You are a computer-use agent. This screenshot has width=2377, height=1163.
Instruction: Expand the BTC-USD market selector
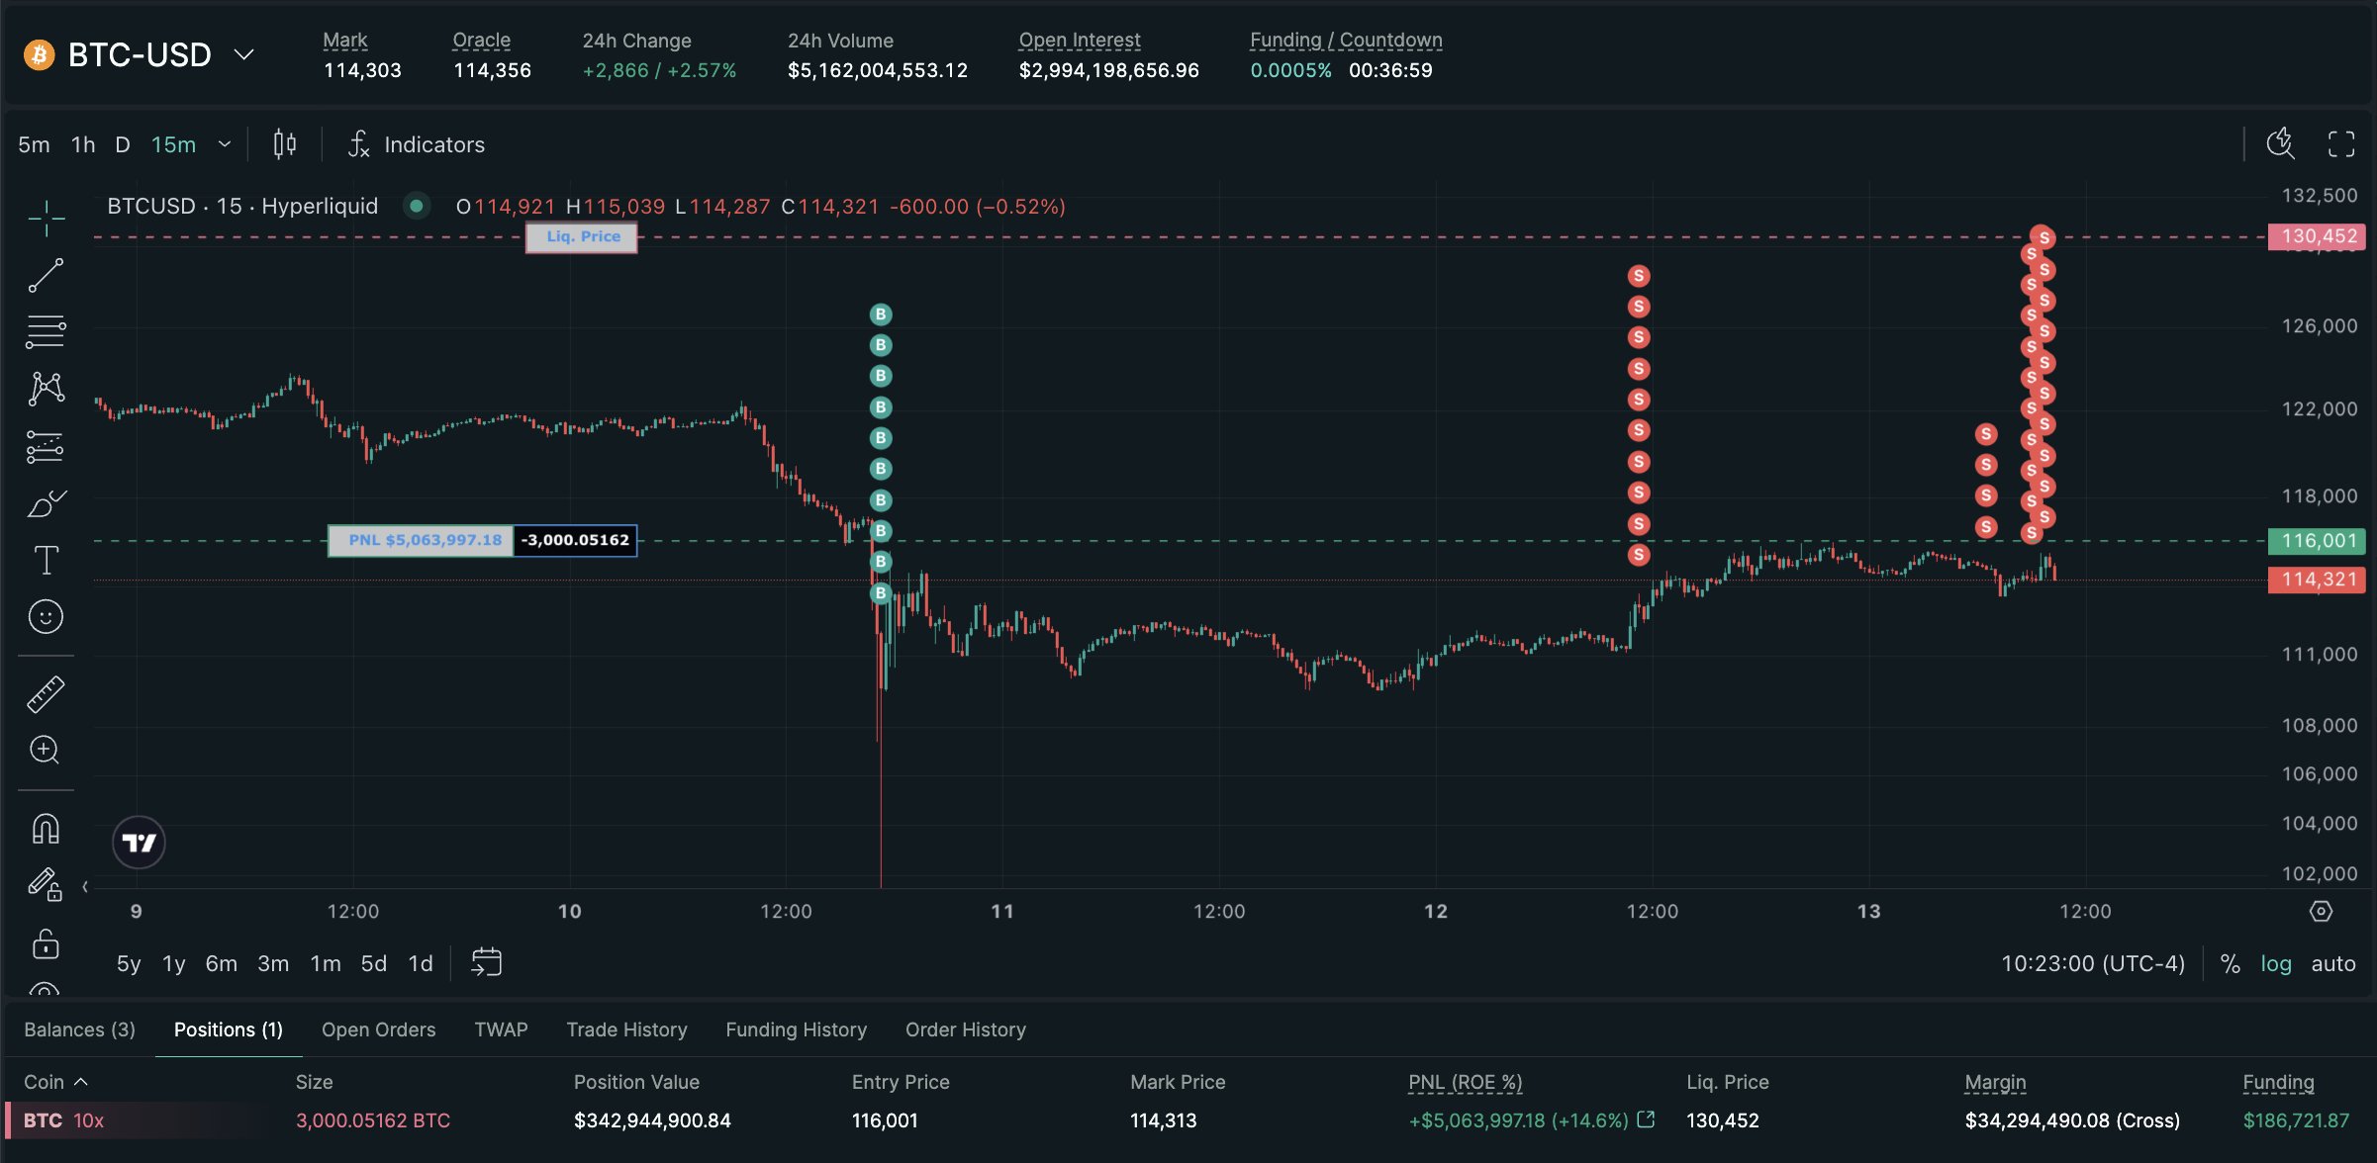[243, 54]
